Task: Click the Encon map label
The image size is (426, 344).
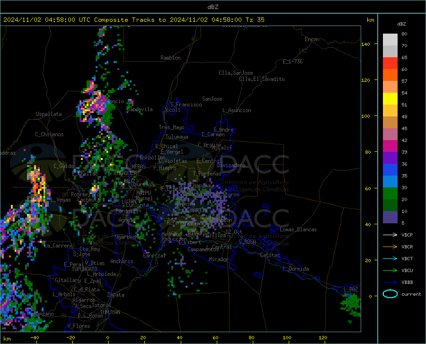Action: (x=312, y=39)
